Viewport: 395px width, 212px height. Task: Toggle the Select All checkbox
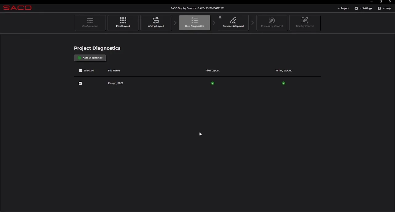point(81,70)
